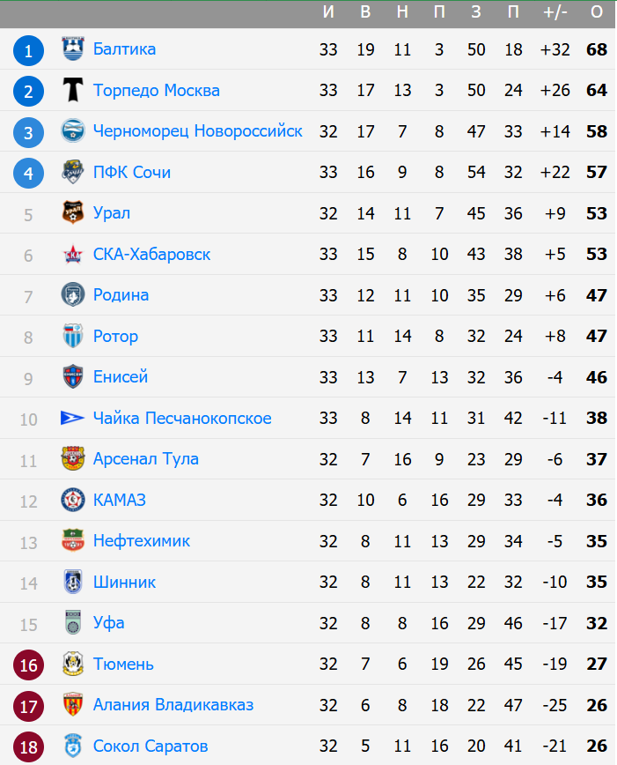
Task: Click the dark red position 18 badge
Action: tap(28, 747)
